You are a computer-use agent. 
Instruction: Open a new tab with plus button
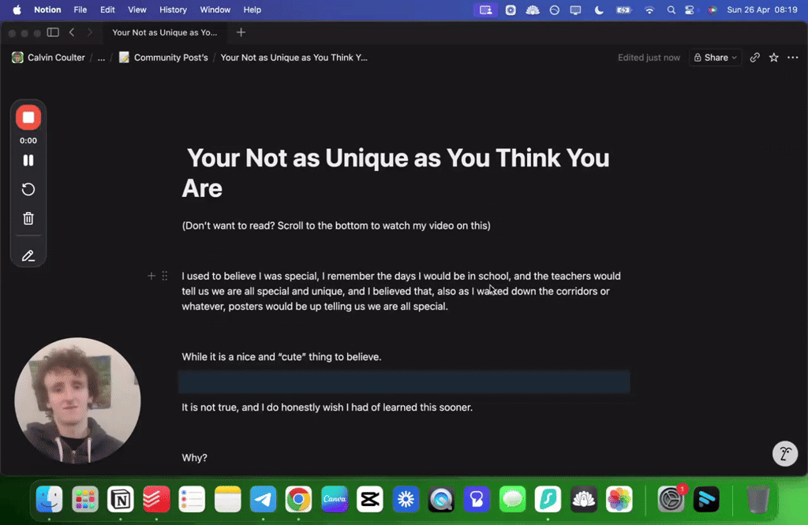coord(241,32)
